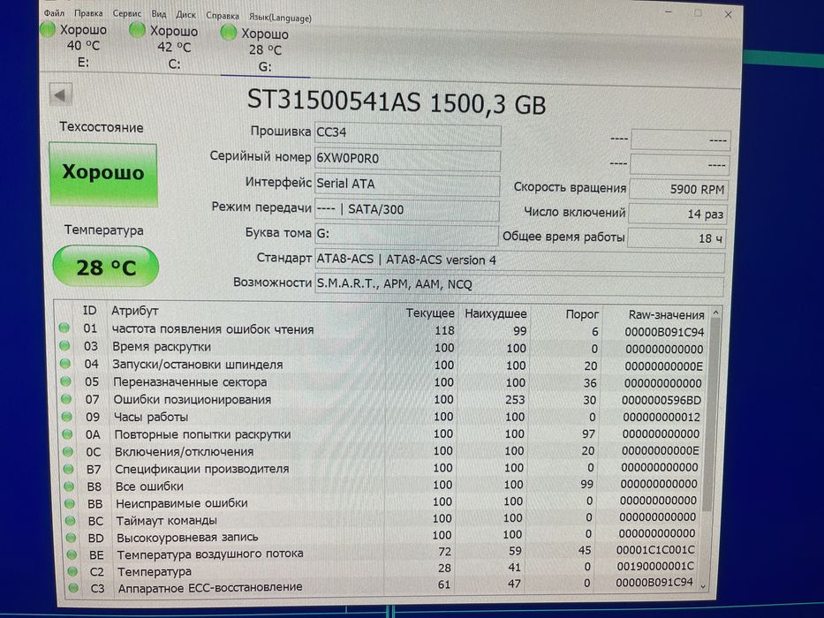Select row B8 Все ошибки
Image resolution: width=824 pixels, height=618 pixels.
[x=382, y=485]
